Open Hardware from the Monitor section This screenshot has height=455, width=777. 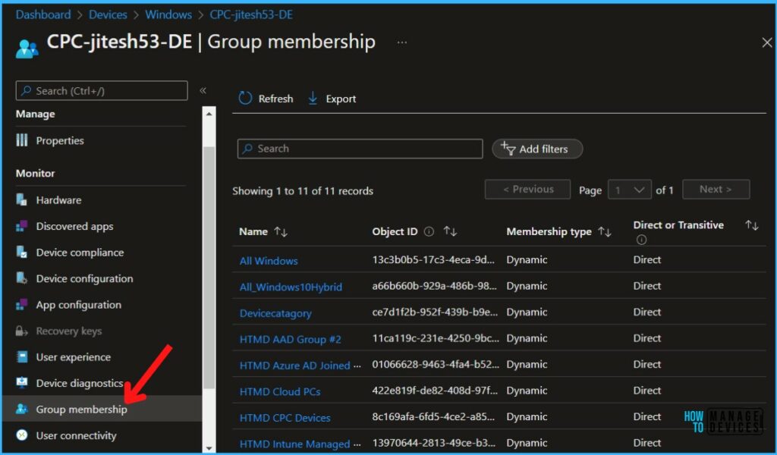pos(58,200)
